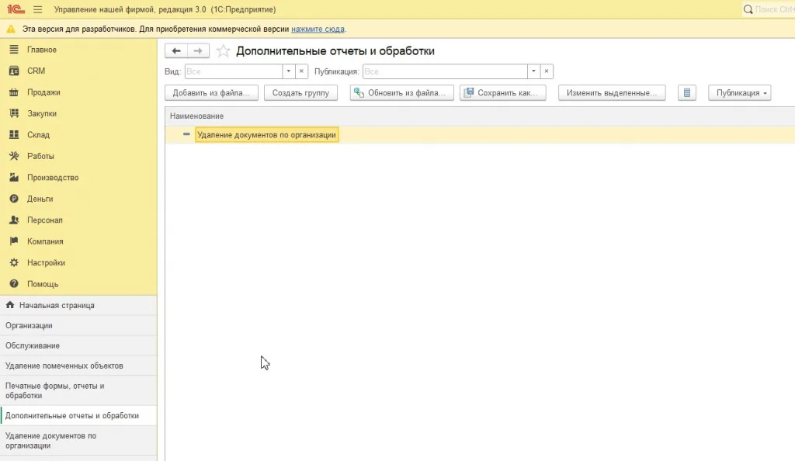The image size is (795, 461).
Task: Click Добавить из файла button
Action: tap(211, 92)
